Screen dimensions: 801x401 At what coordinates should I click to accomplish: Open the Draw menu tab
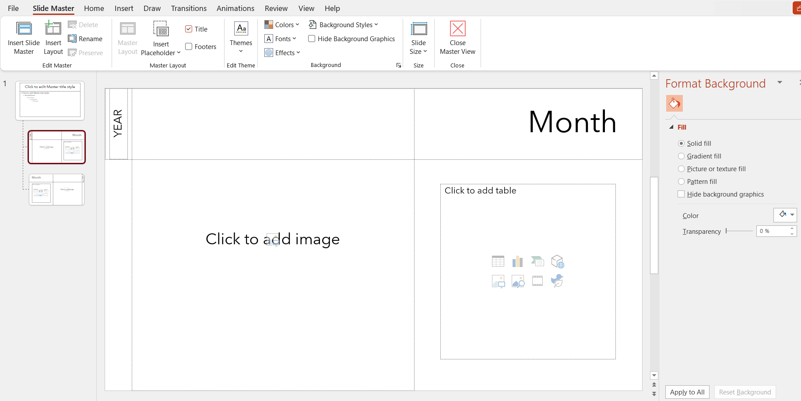[x=152, y=8]
